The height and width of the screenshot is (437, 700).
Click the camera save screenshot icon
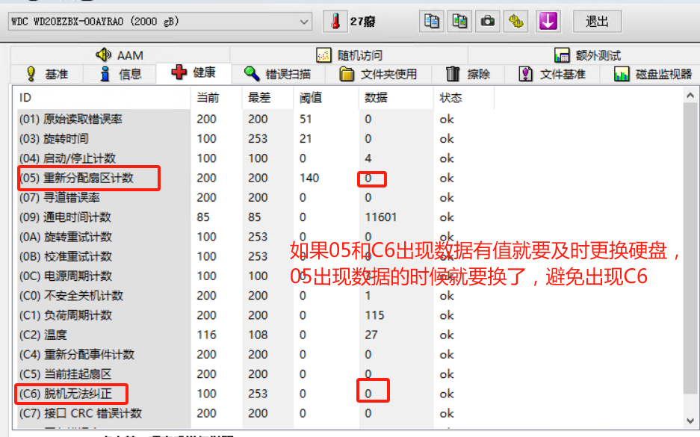pos(488,22)
